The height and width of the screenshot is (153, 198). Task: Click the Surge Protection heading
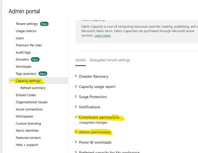coord(93,97)
